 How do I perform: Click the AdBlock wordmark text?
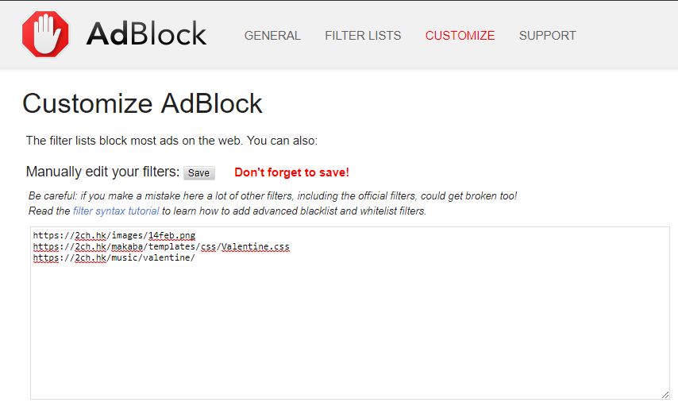click(x=146, y=35)
